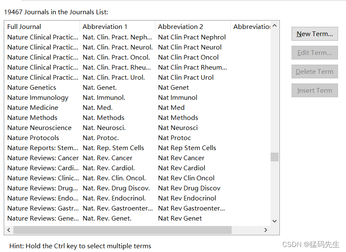Viewport: 346px width, 252px height.
Task: Click abbreviation Nat Methods without period
Action: click(178, 118)
